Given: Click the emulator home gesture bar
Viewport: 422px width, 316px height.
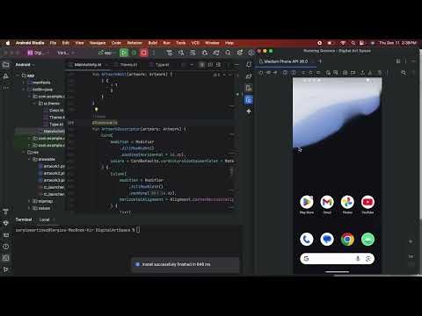Looking at the screenshot, I should coord(337,271).
